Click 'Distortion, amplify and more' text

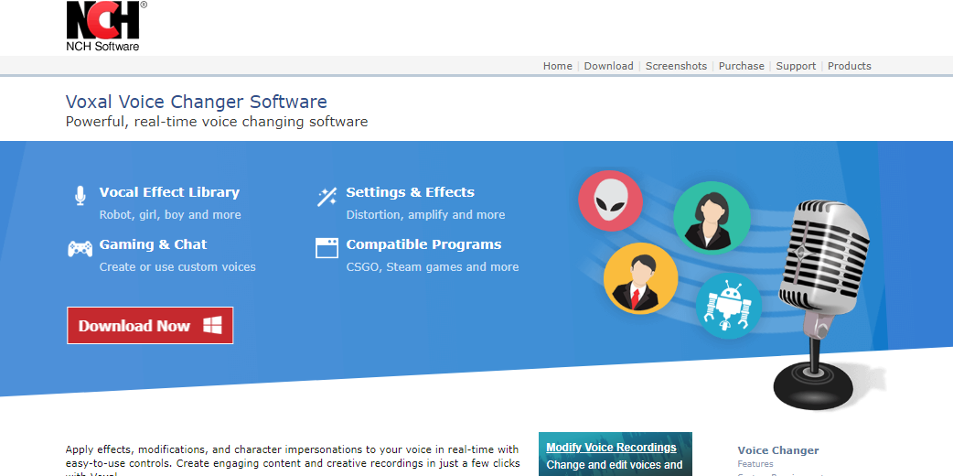point(425,215)
